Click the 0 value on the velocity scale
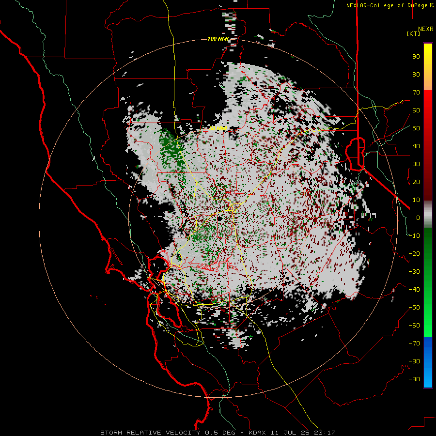The width and height of the screenshot is (436, 436). [418, 218]
